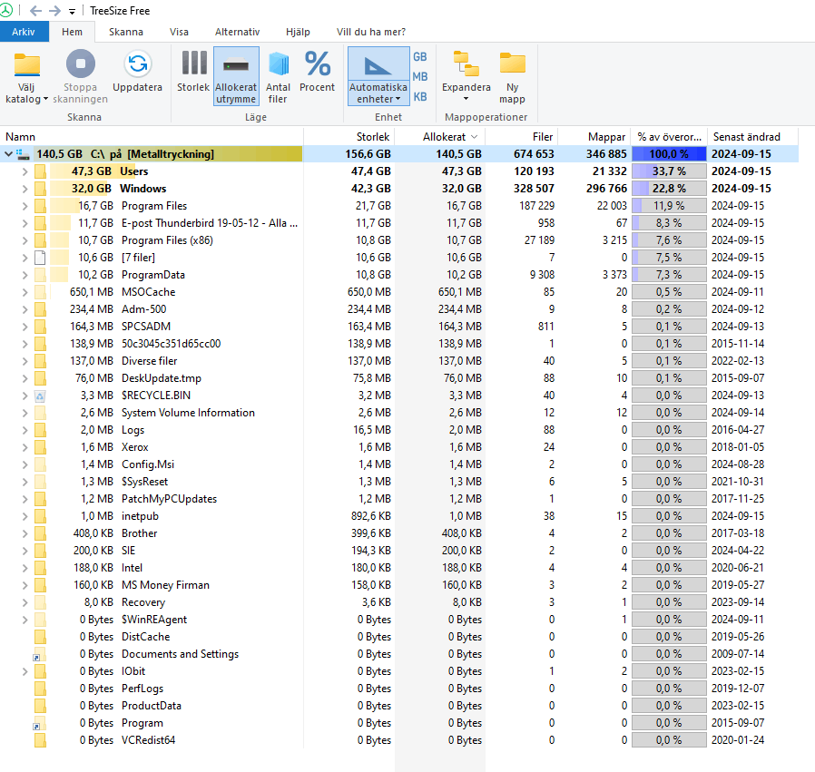The height and width of the screenshot is (772, 815).
Task: Set the unit to MB
Action: 420,76
